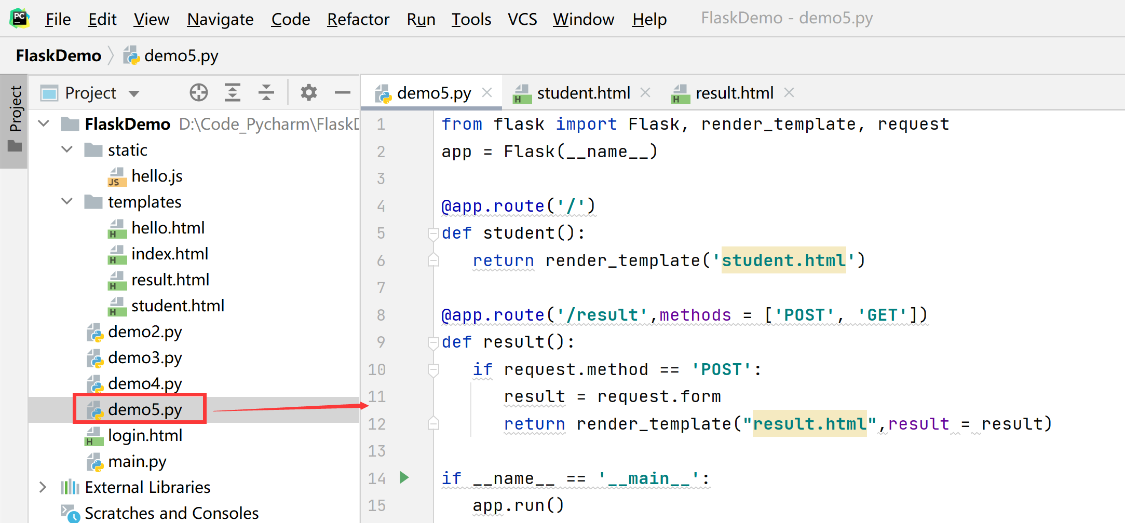Screen dimensions: 1125x523
Task: Toggle code fold at def student line
Action: coord(433,233)
